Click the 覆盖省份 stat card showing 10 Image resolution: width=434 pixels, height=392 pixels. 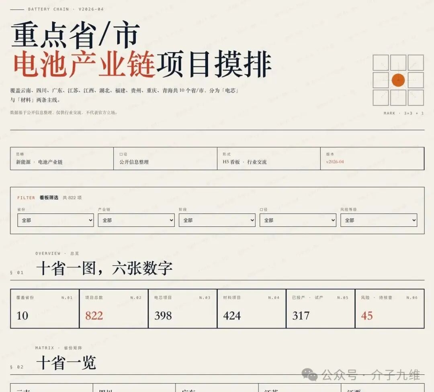pos(45,309)
